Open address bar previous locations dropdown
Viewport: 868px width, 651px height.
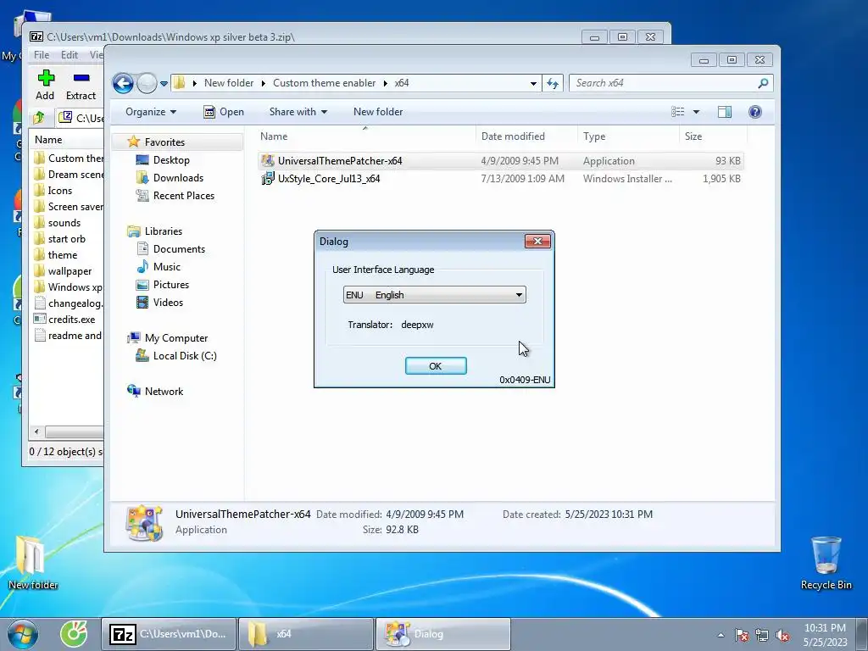pos(533,84)
